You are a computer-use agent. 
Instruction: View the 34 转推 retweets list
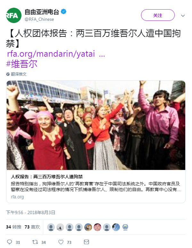coord(14,227)
